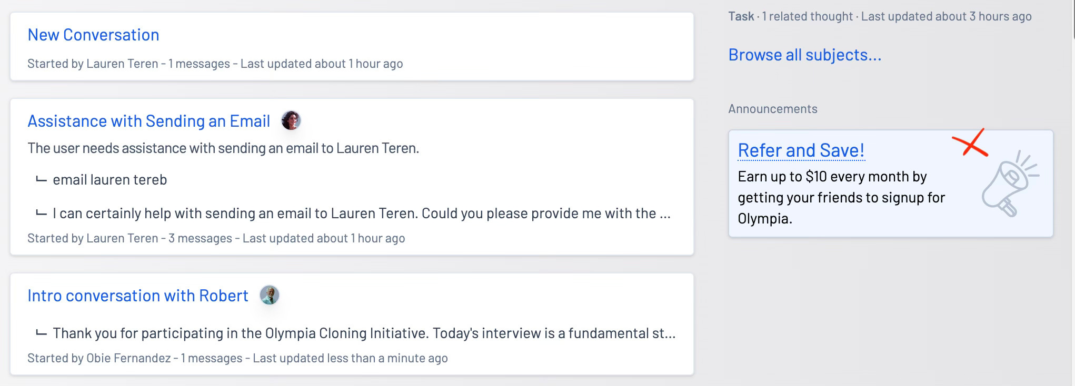Click 'Started by Obie Fernandez' metadata text
The image size is (1075, 386).
coord(99,358)
